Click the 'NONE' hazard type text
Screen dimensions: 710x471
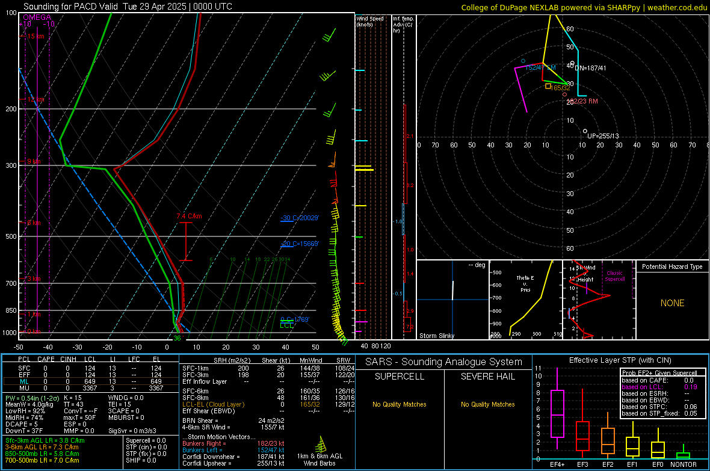[673, 303]
